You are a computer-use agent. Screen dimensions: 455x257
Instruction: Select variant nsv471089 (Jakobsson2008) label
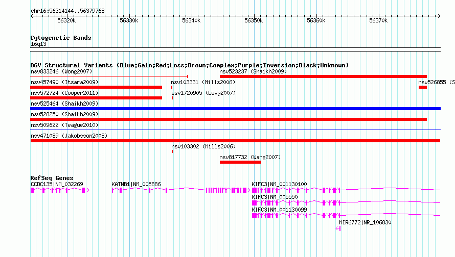(69, 136)
